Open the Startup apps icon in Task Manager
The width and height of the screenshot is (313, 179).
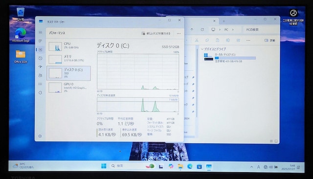click(x=40, y=67)
